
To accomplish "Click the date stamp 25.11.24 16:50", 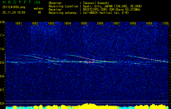I will pyautogui.click(x=14, y=13).
